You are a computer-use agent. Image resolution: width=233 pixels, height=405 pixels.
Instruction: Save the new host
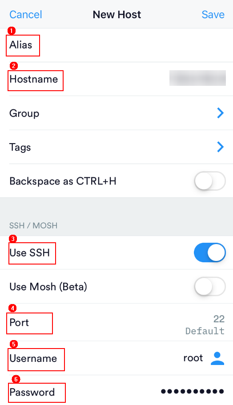(x=213, y=15)
